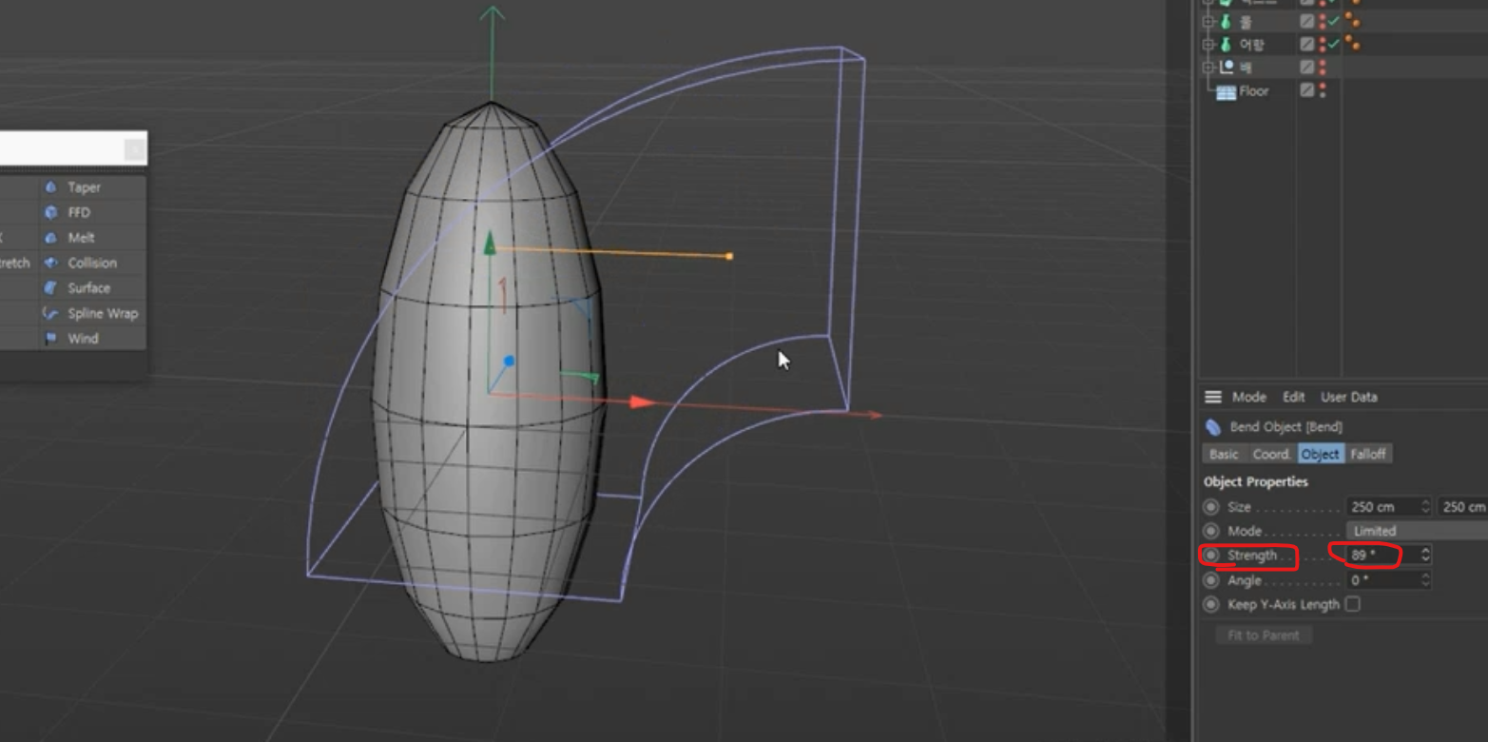Image resolution: width=1488 pixels, height=742 pixels.
Task: Click the layer icon on Floor row
Action: (1307, 90)
